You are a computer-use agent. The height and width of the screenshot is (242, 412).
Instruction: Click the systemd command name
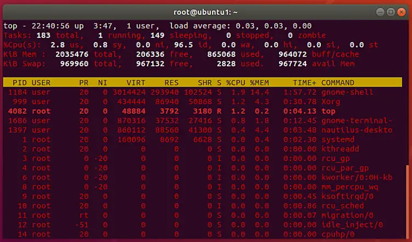click(x=339, y=140)
